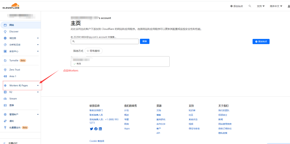
Task: Select Turnstile in the sidebar
Action: 14,60
